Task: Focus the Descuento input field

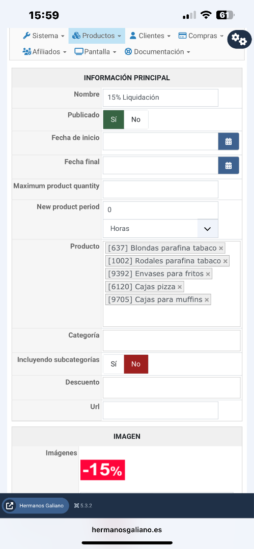Action: point(172,387)
